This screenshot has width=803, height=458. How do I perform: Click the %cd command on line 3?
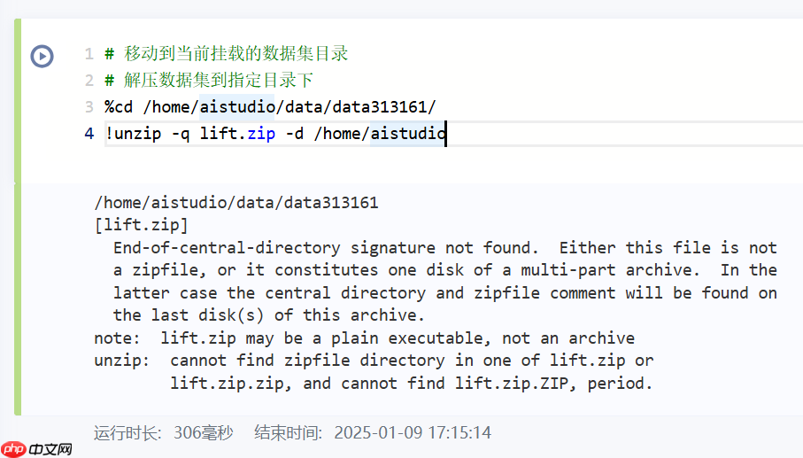119,107
